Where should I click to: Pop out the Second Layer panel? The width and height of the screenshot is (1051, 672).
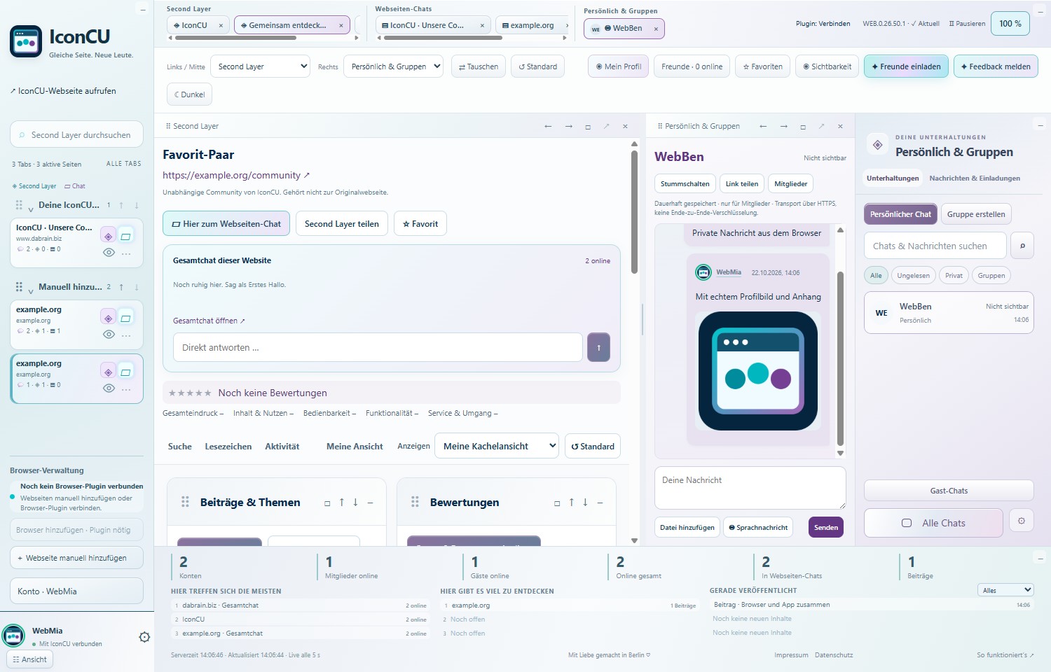(x=606, y=126)
